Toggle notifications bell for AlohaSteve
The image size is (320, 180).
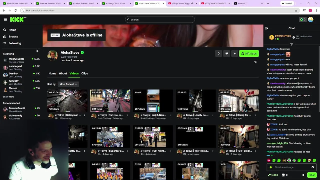click(x=218, y=53)
